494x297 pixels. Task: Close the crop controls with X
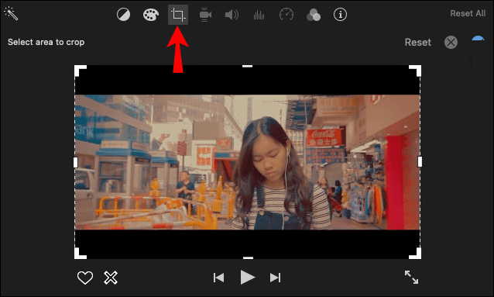(x=451, y=43)
